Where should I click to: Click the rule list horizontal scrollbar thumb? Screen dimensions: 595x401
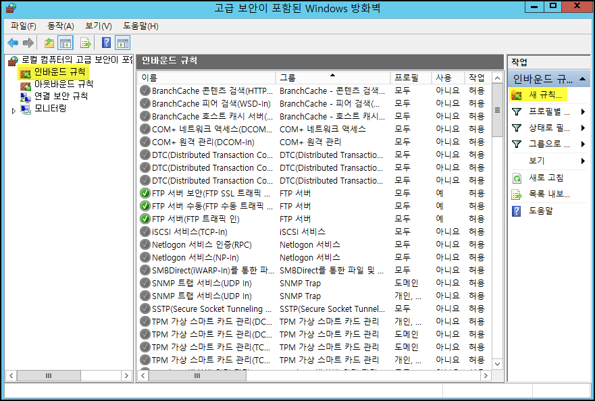pos(197,375)
